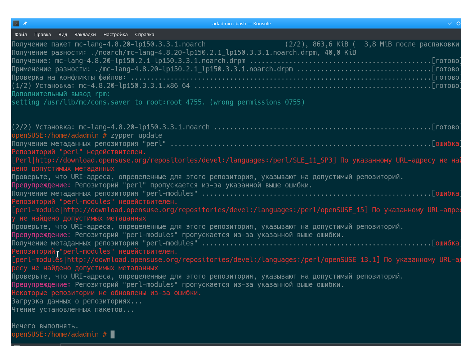461x346 pixels.
Task: Open the Правка menu
Action: tap(42, 34)
